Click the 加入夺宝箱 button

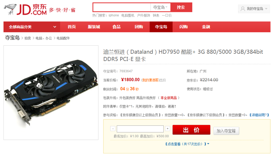click(x=226, y=131)
